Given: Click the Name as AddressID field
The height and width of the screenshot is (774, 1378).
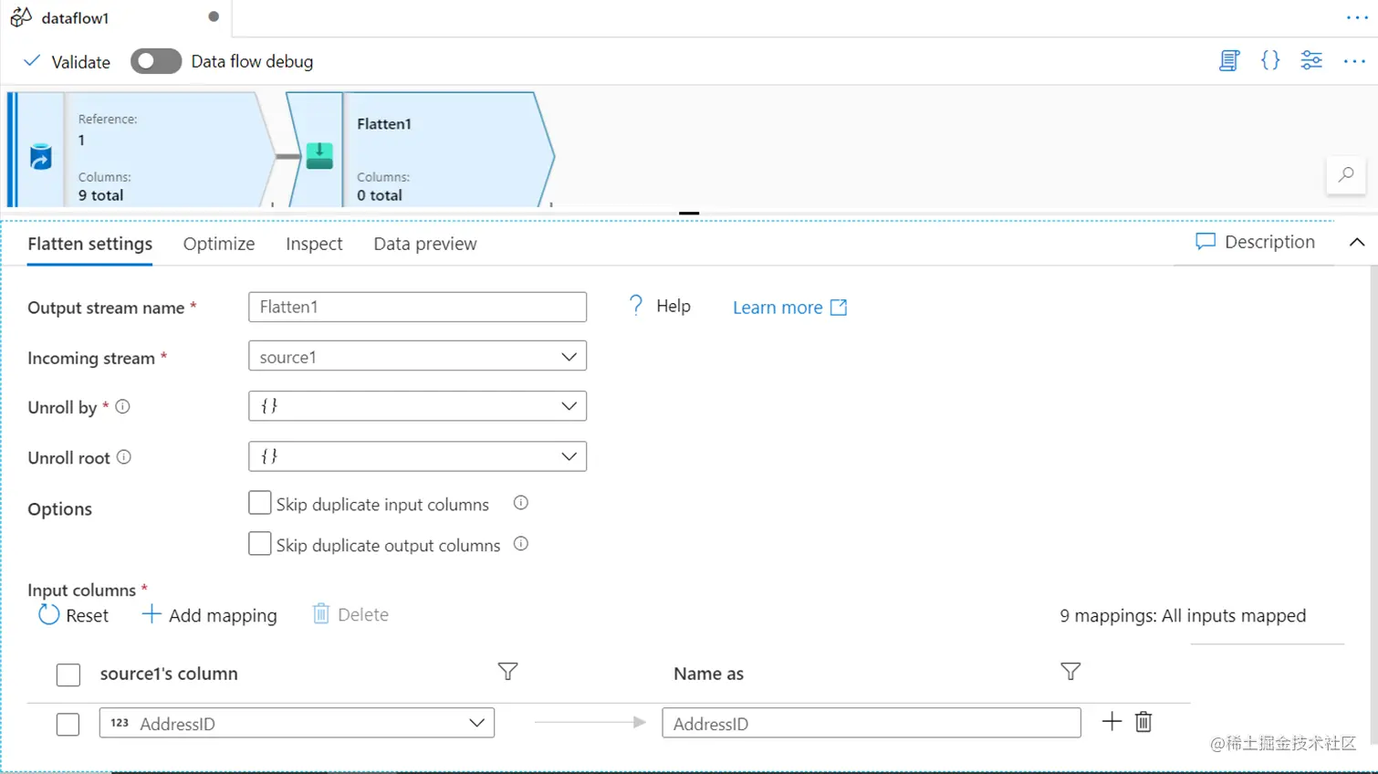Looking at the screenshot, I should pos(872,723).
